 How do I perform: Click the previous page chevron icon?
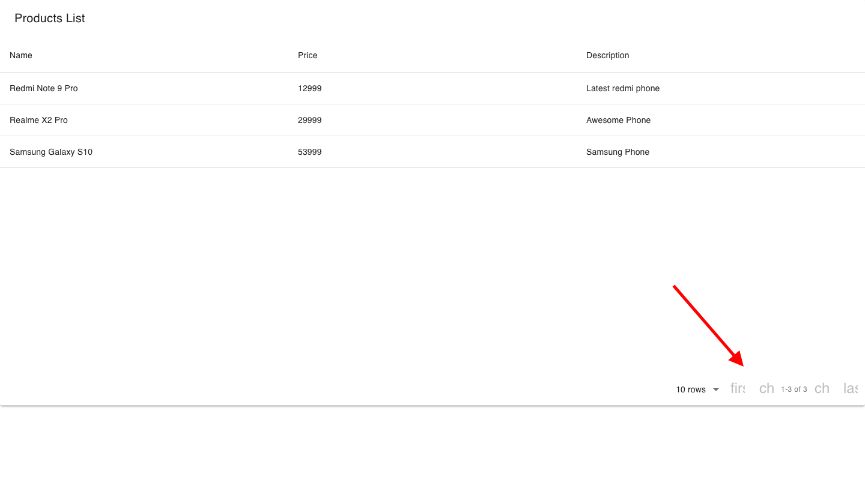coord(766,389)
